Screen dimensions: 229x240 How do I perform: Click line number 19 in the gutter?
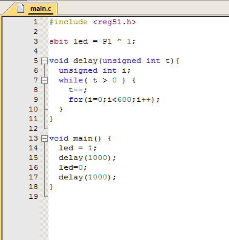(x=33, y=196)
